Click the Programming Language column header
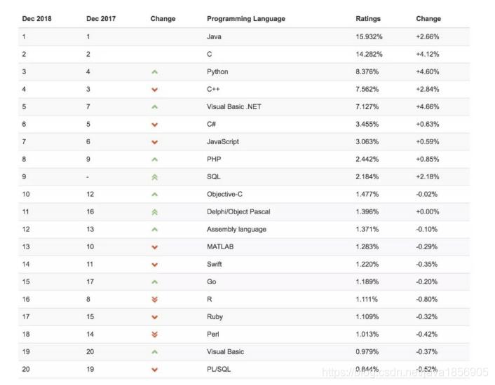This screenshot has width=495, height=385. (x=246, y=19)
